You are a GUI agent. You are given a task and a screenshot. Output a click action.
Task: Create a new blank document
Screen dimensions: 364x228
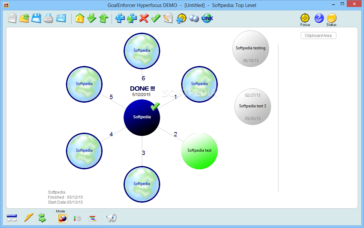pos(12,18)
